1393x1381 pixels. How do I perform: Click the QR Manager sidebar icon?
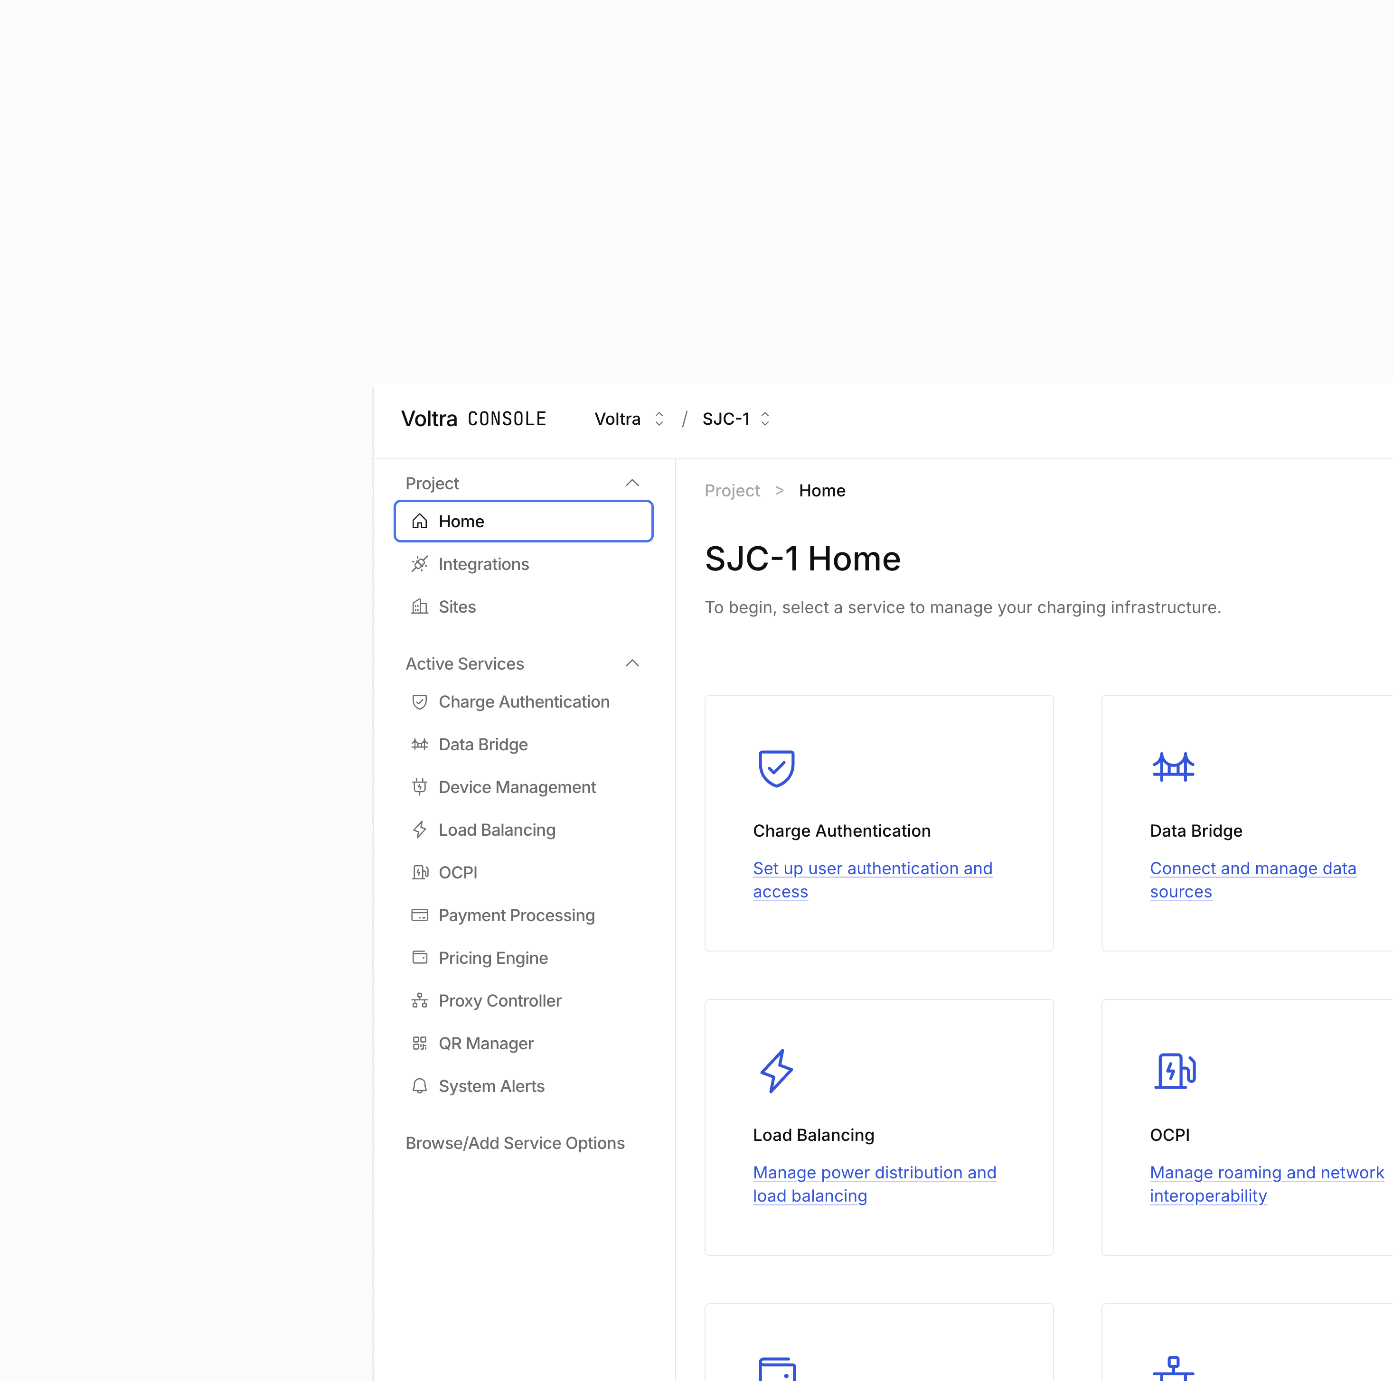420,1044
